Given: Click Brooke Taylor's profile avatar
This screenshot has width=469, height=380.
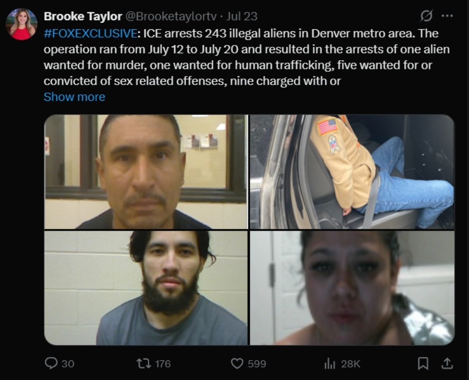Looking at the screenshot, I should click(21, 24).
